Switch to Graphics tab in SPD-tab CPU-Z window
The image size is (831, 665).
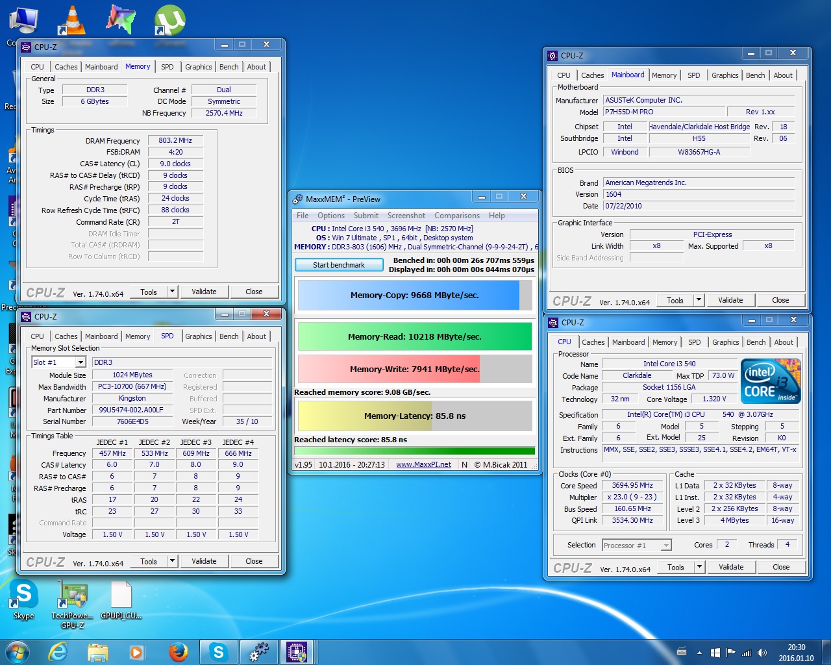199,336
